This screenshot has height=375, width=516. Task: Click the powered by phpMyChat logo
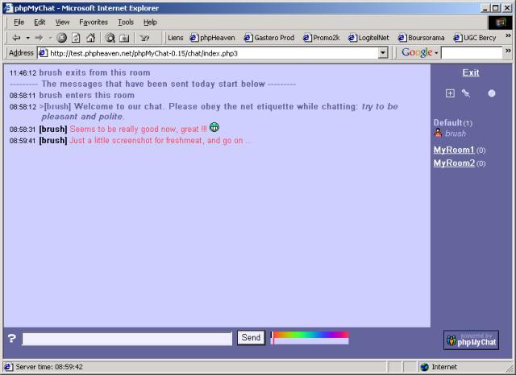tap(471, 340)
